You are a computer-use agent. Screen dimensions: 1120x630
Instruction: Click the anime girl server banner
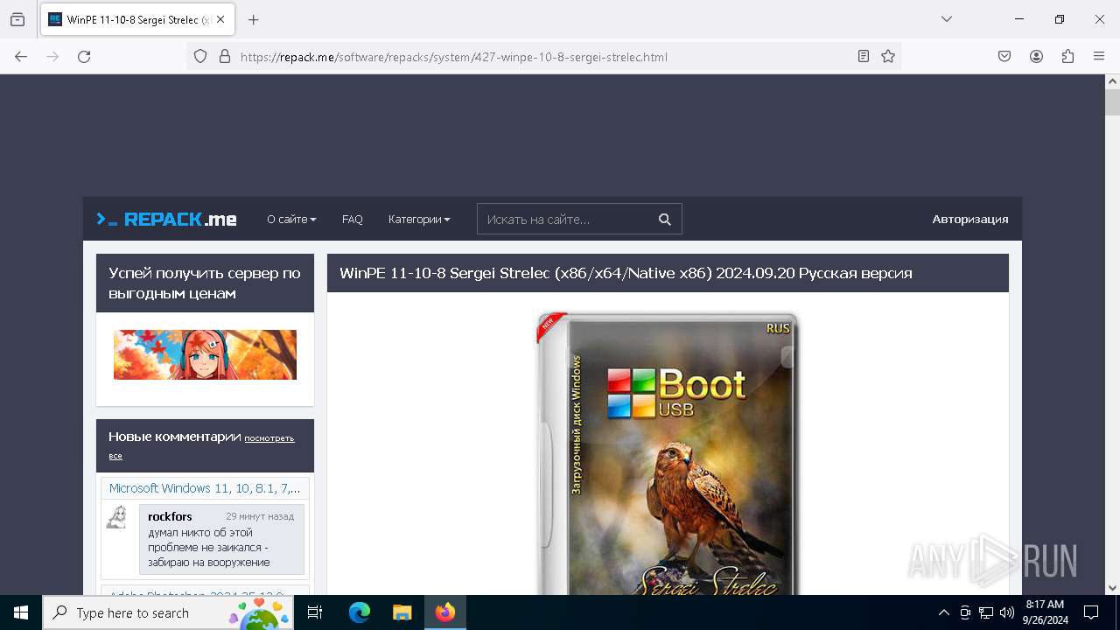point(205,354)
